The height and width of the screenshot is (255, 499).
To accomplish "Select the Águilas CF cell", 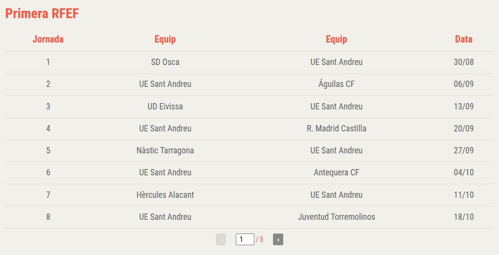I will [337, 84].
